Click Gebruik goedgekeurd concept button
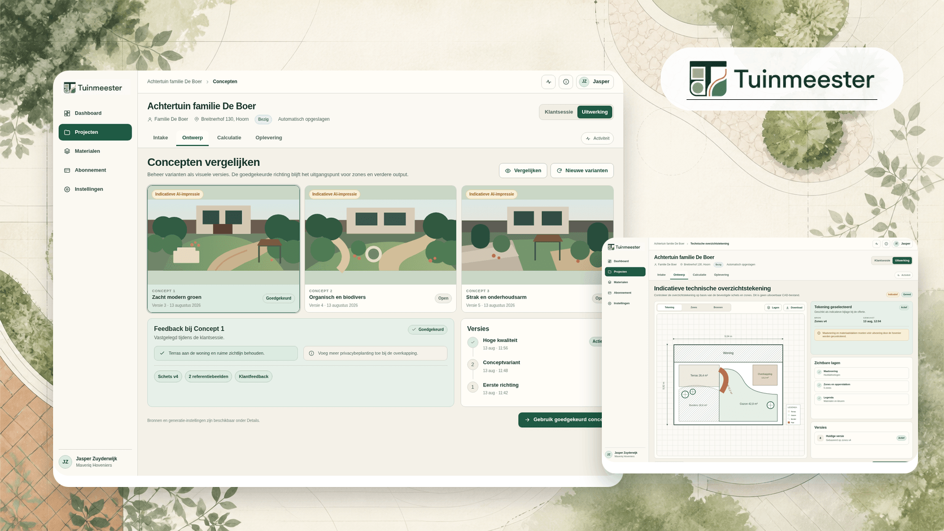 tap(561, 420)
